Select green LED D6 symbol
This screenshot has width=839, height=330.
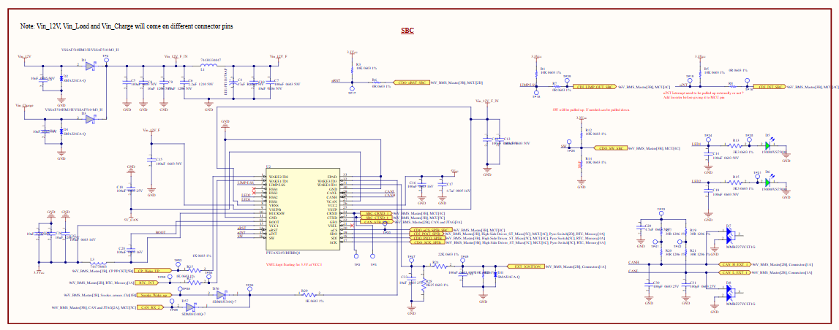click(768, 182)
